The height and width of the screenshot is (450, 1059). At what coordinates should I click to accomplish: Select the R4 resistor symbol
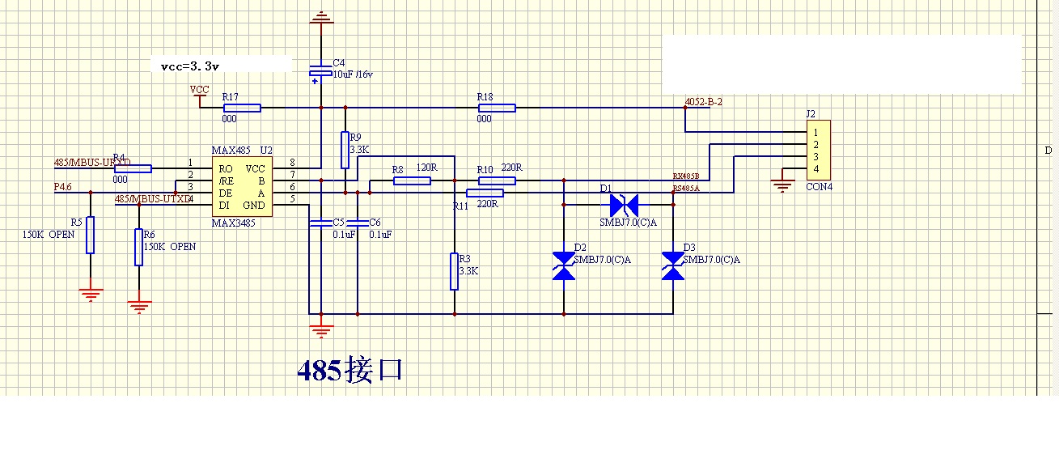pyautogui.click(x=133, y=168)
